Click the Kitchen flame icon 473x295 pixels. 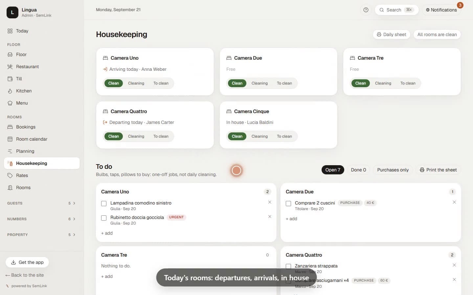click(10, 91)
